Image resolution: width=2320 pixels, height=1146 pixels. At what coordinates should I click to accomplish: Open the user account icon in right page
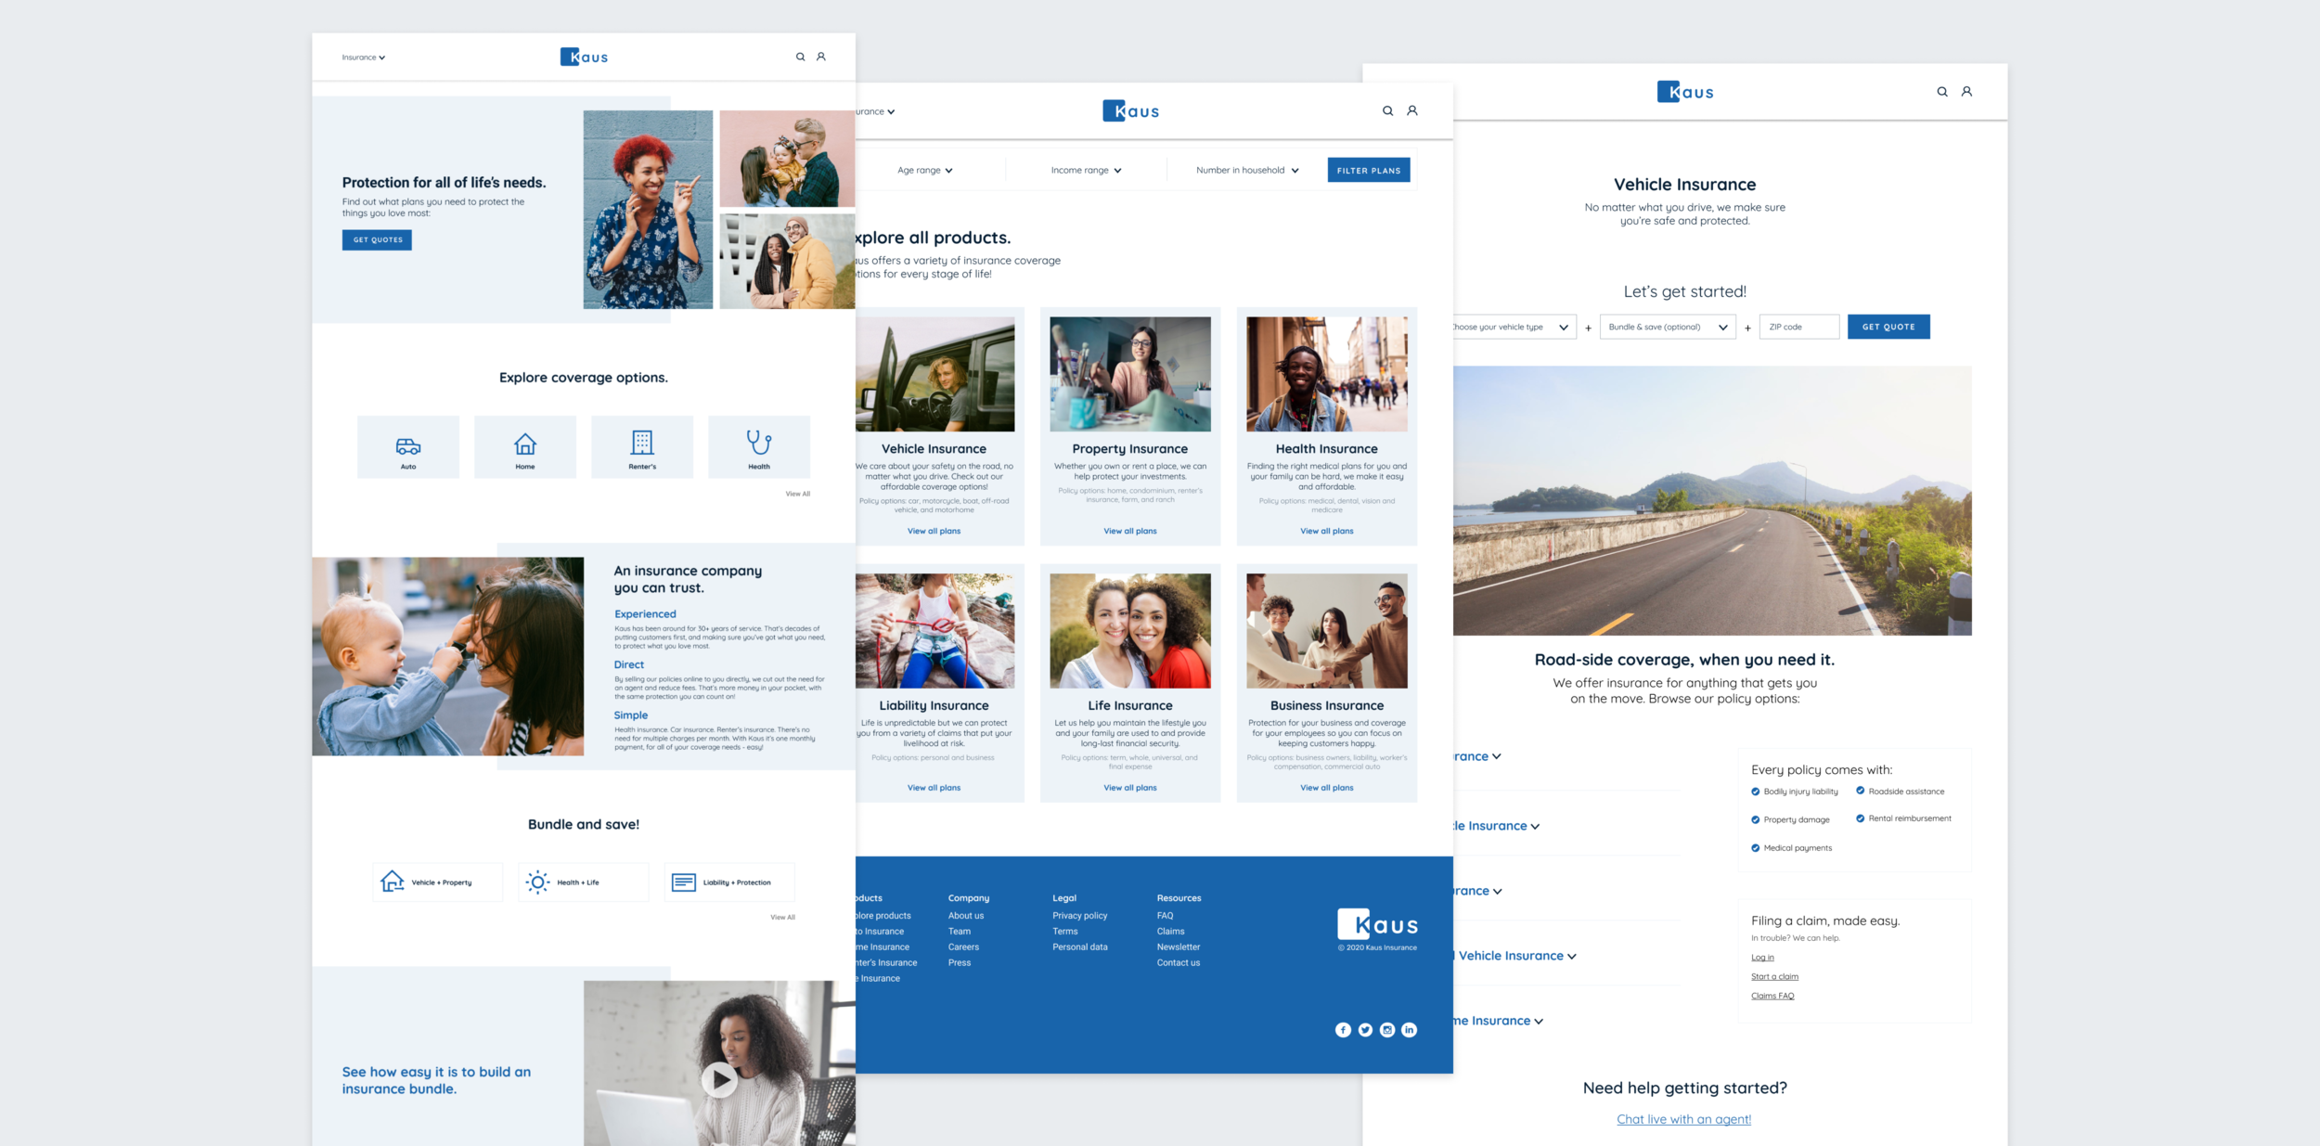click(x=1966, y=92)
